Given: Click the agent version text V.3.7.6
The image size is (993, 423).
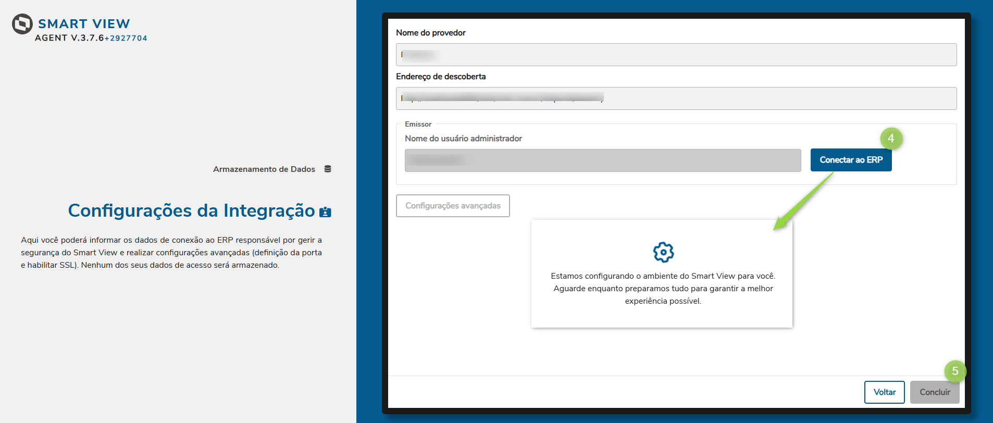Looking at the screenshot, I should click(x=88, y=38).
